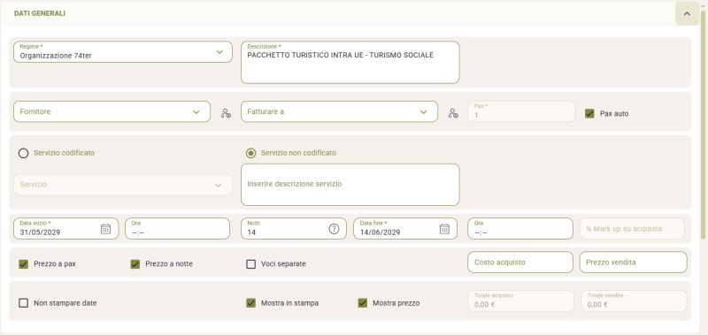Click the DATI GENERALI heading text
The width and height of the screenshot is (708, 335).
[40, 13]
